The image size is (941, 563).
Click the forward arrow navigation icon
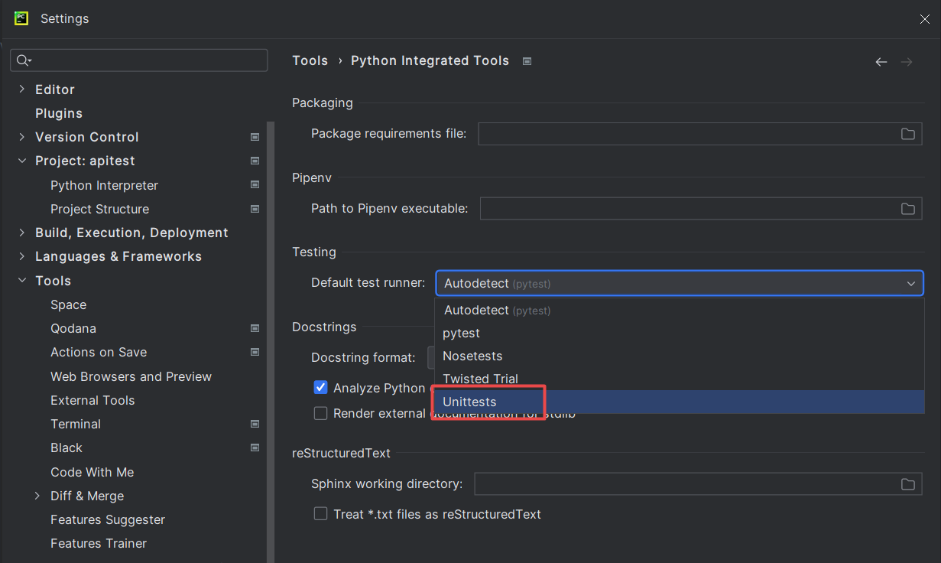point(907,62)
